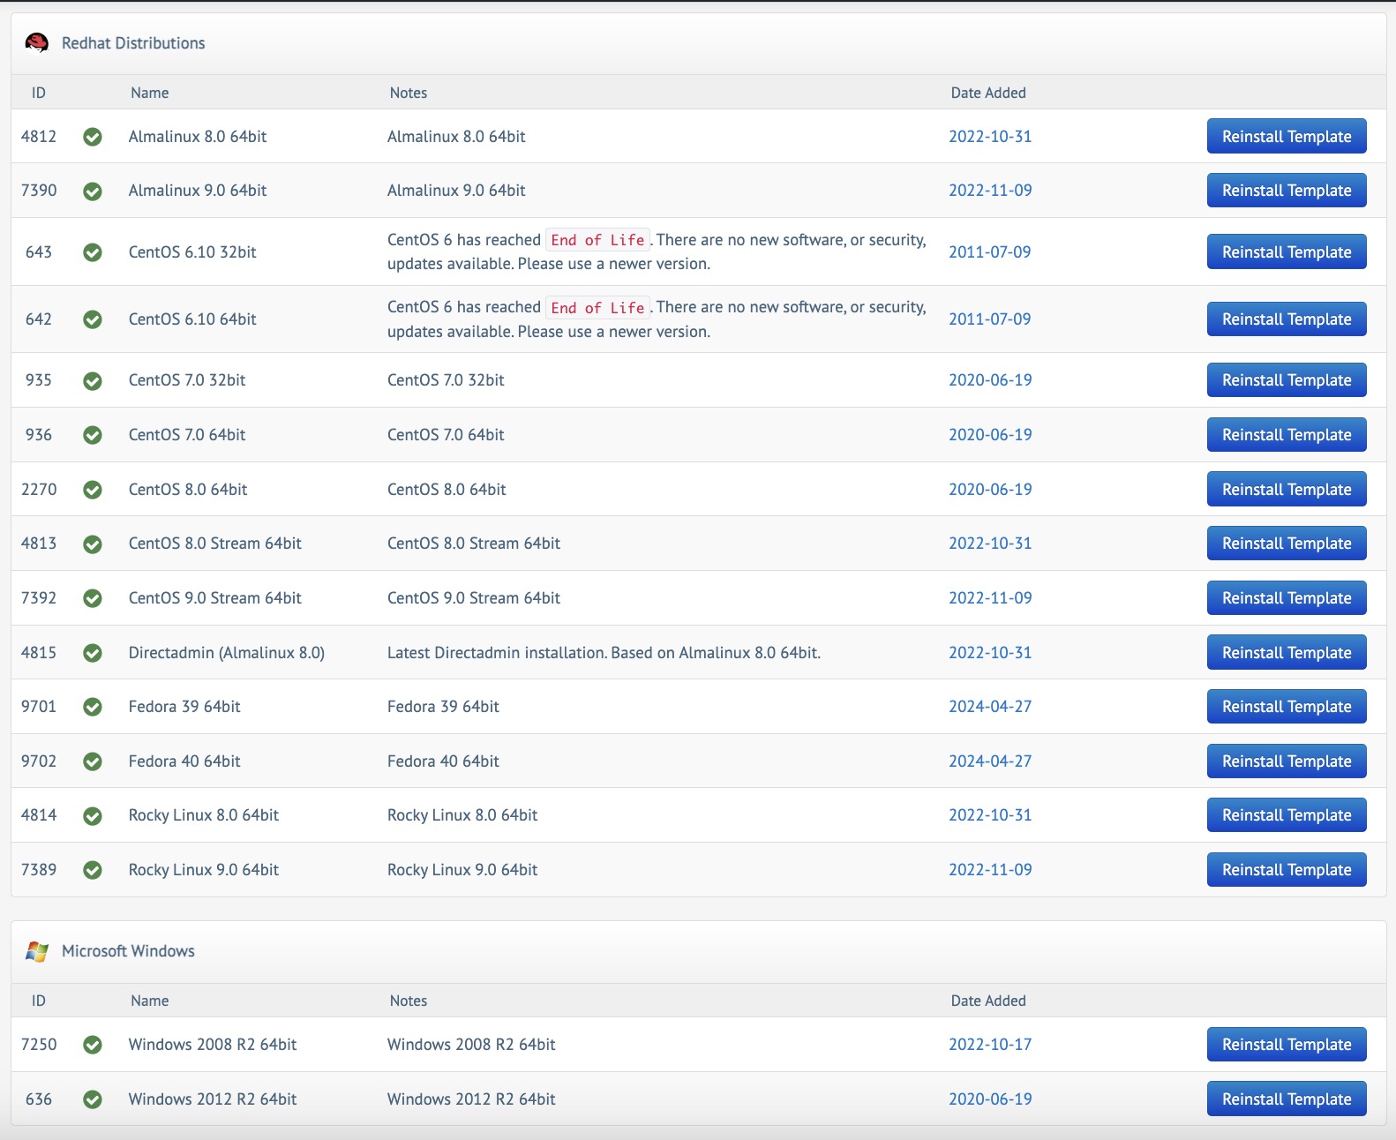The height and width of the screenshot is (1140, 1396).
Task: Click Date Added header in Redhat table
Action: pyautogui.click(x=988, y=93)
